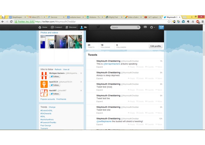
Task: Click the search magnifier icon
Action: (x=138, y=27)
